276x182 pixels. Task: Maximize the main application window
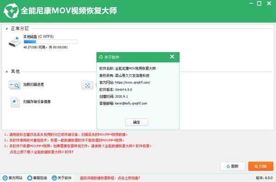pyautogui.click(x=259, y=3)
